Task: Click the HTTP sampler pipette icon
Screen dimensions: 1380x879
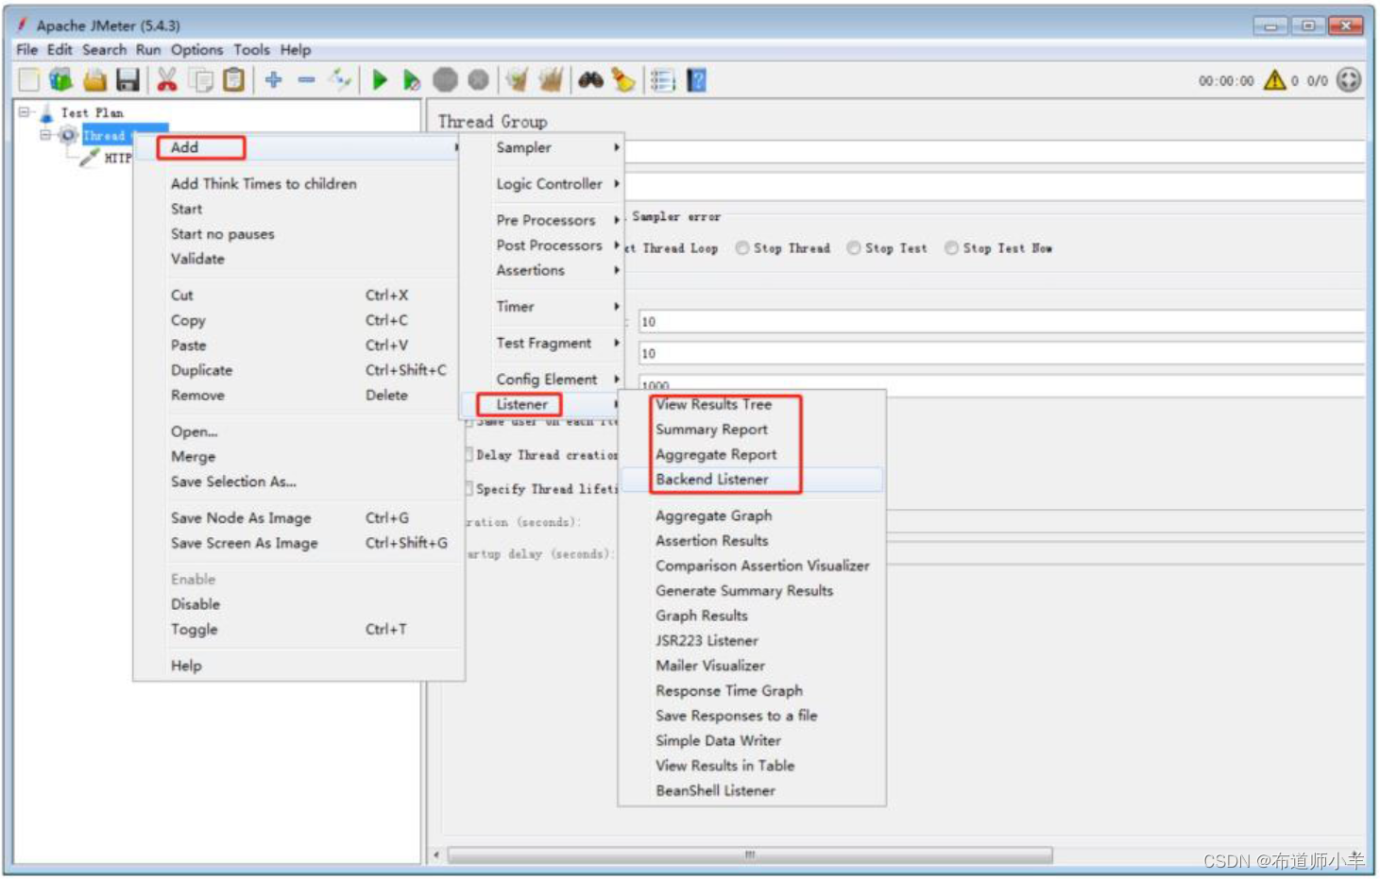Action: point(90,158)
